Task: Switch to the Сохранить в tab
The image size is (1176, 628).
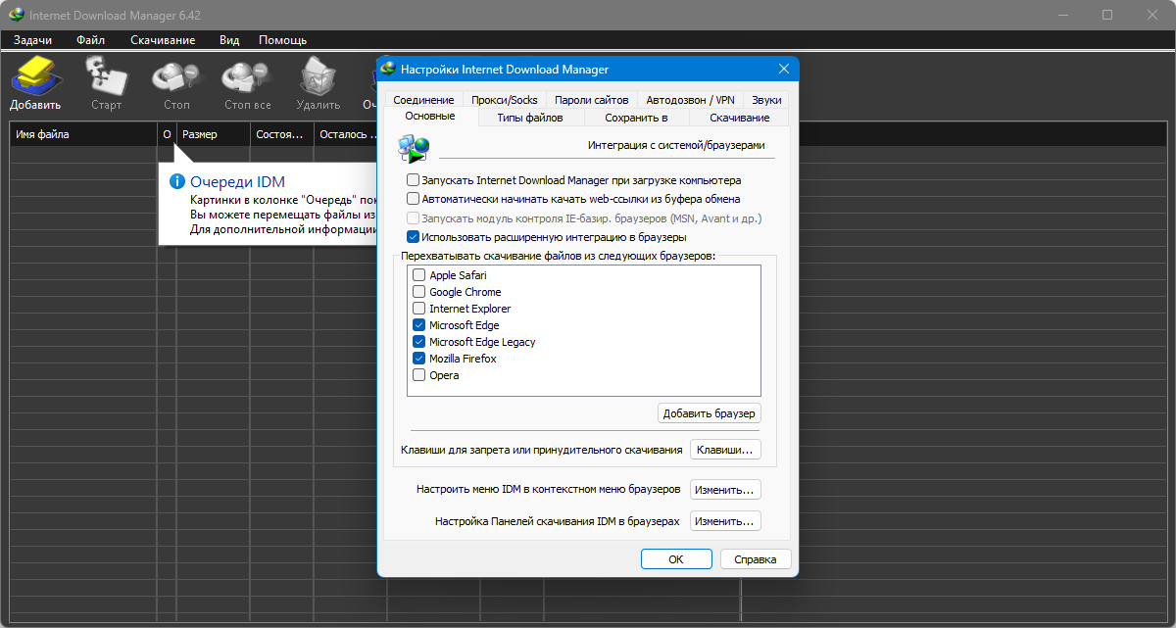Action: [636, 118]
